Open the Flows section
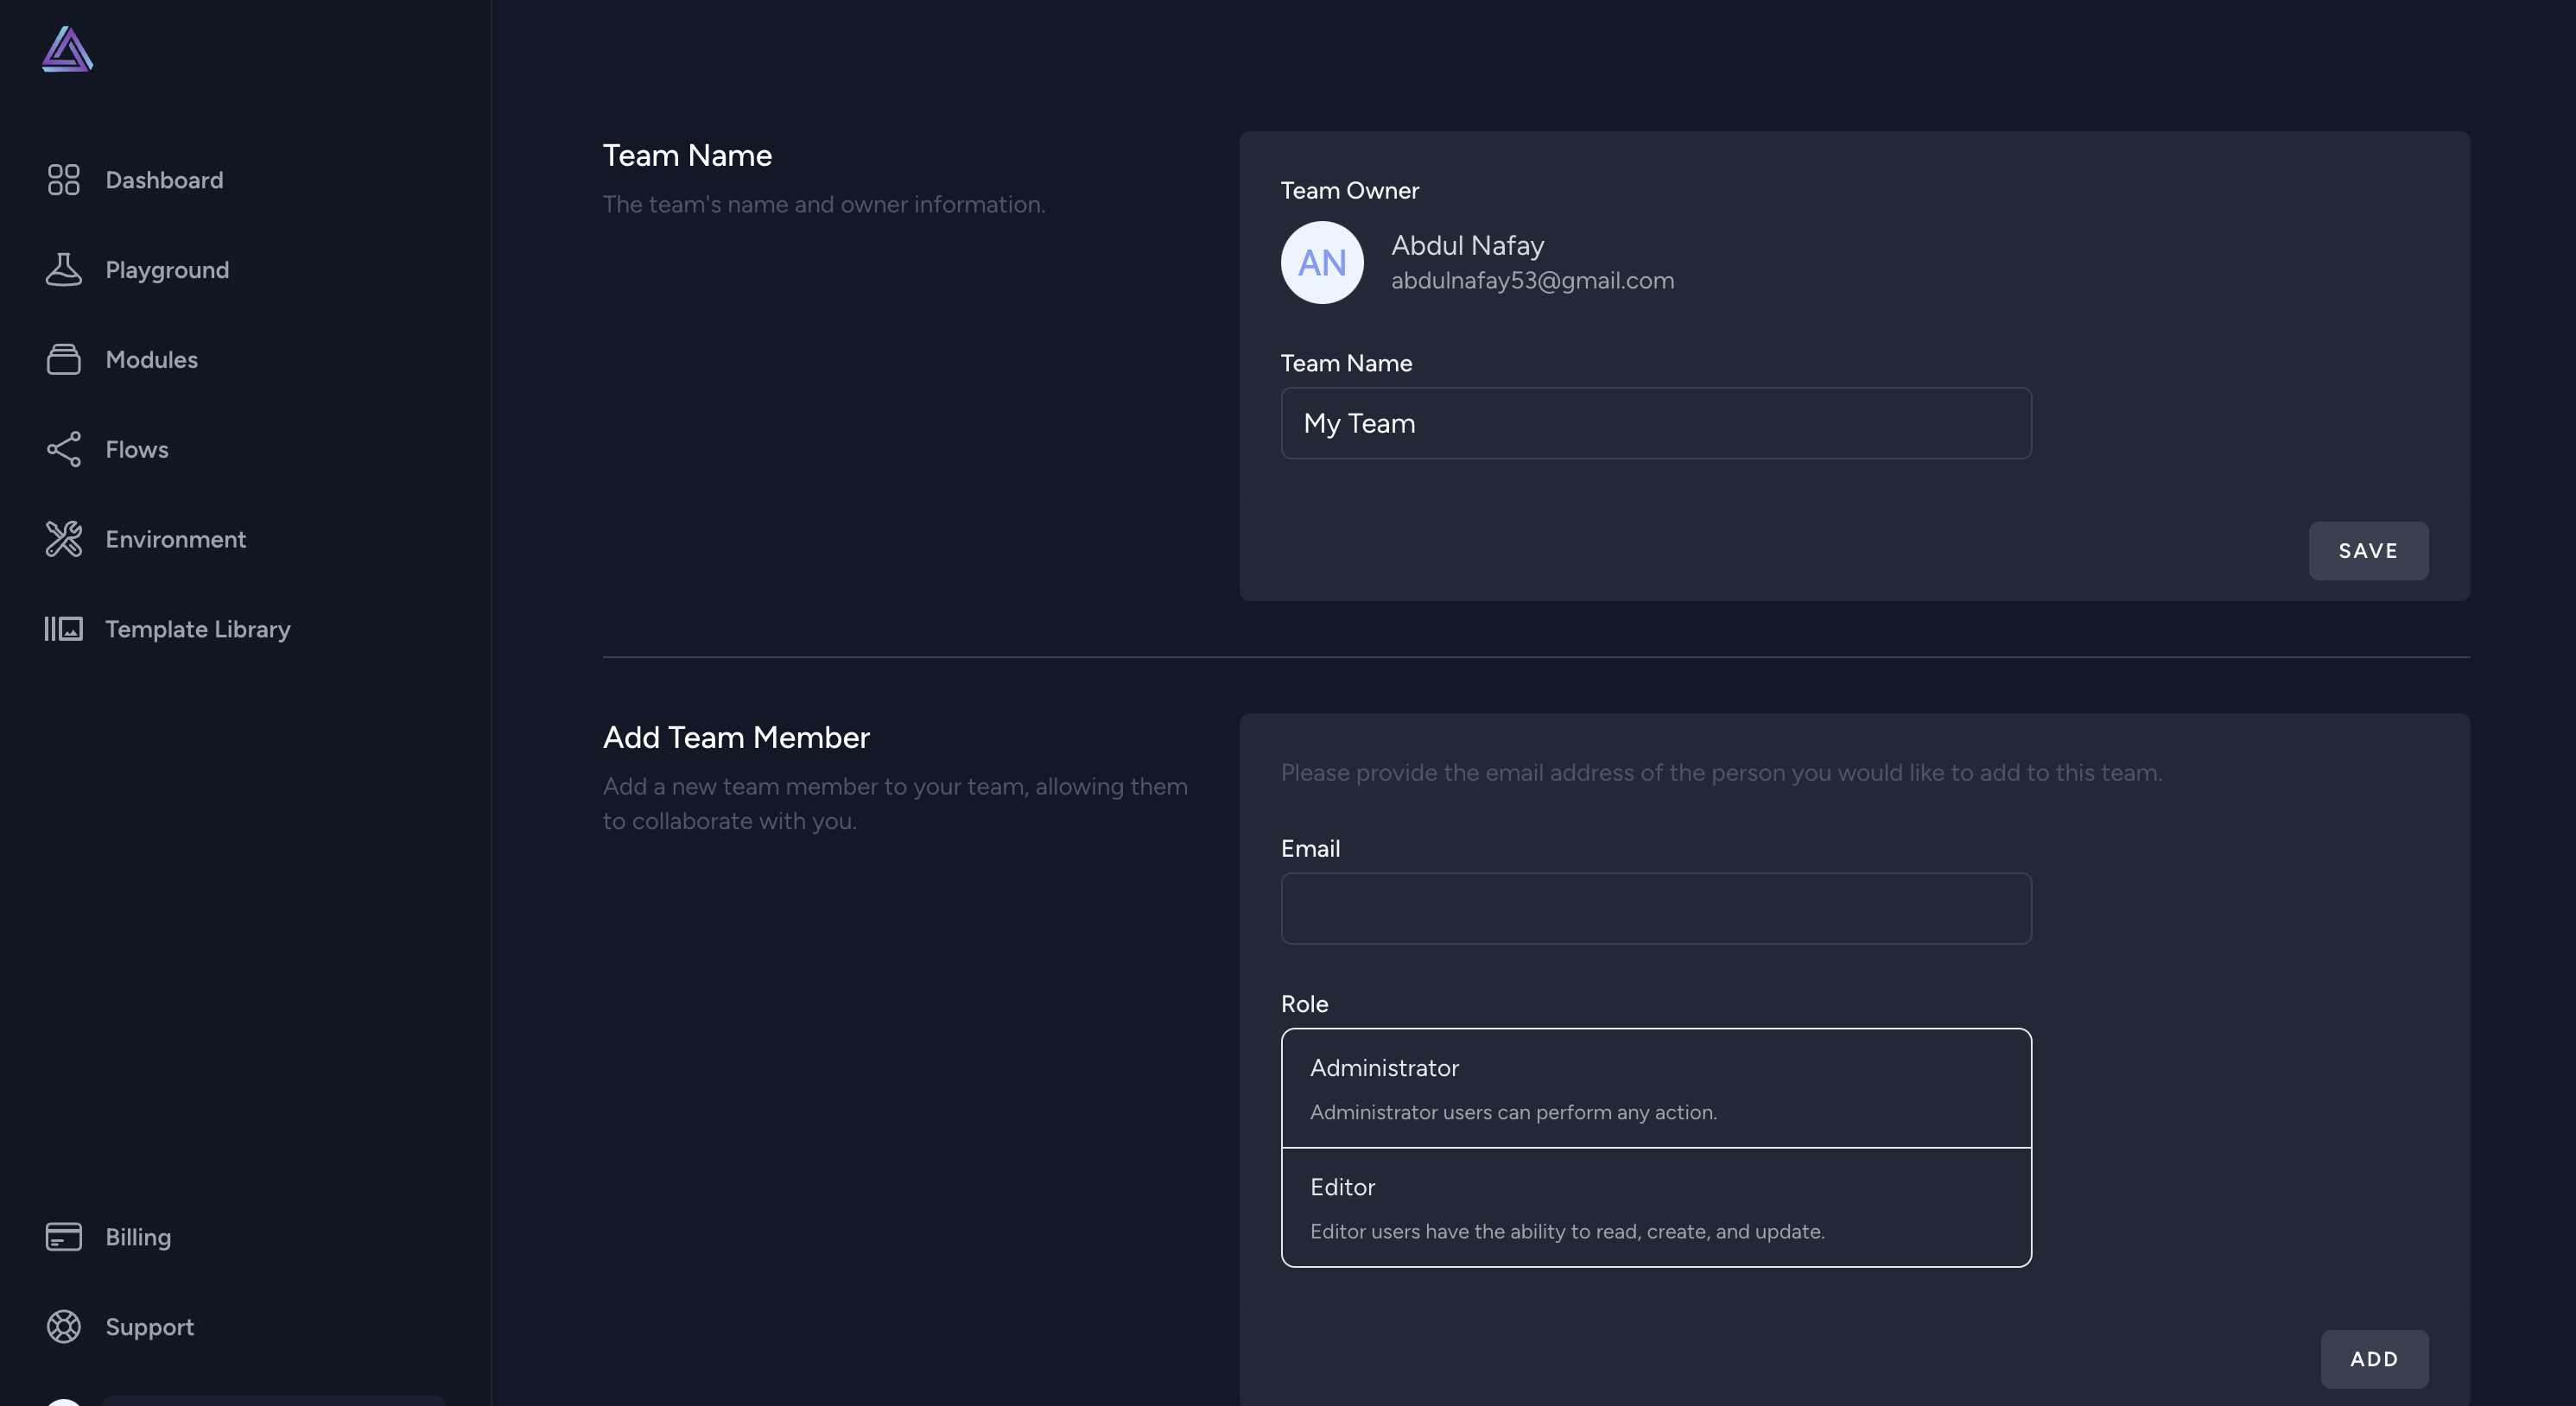Screen dimensions: 2576x1406 click(x=137, y=450)
